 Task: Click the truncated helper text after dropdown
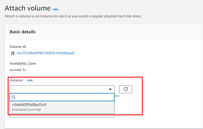point(117,96)
